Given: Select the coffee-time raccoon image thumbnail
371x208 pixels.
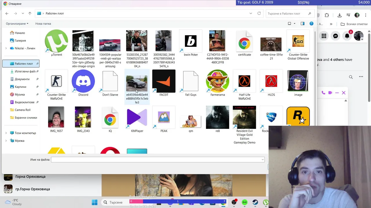Looking at the screenshot, I should click(x=271, y=44).
